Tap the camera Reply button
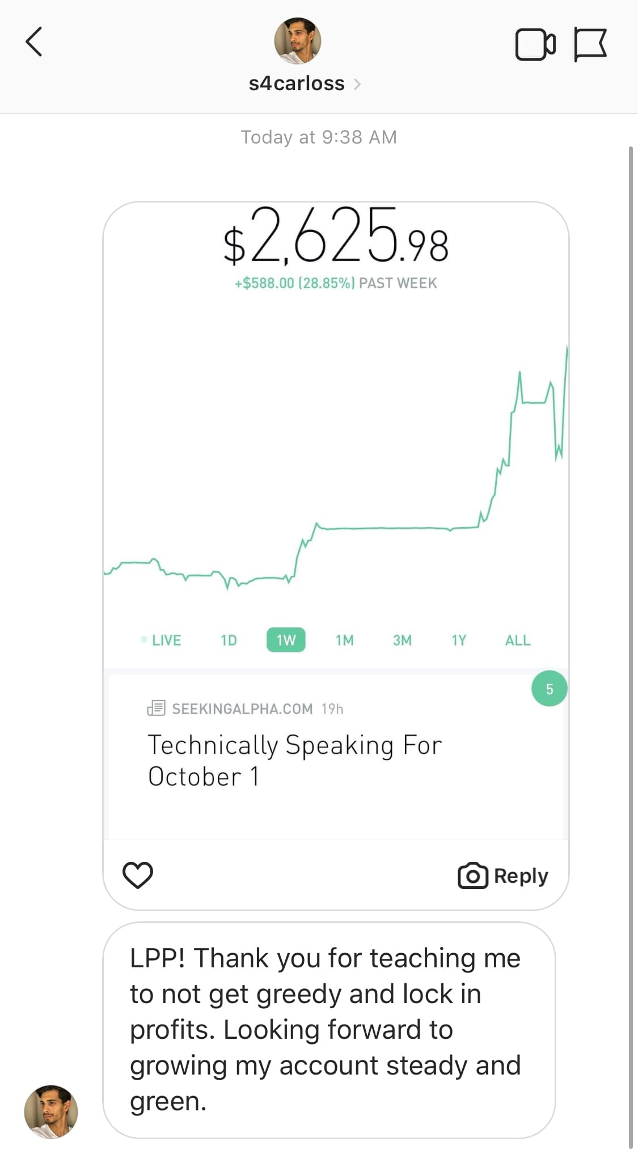Image resolution: width=638 pixels, height=1154 pixels. click(x=503, y=875)
